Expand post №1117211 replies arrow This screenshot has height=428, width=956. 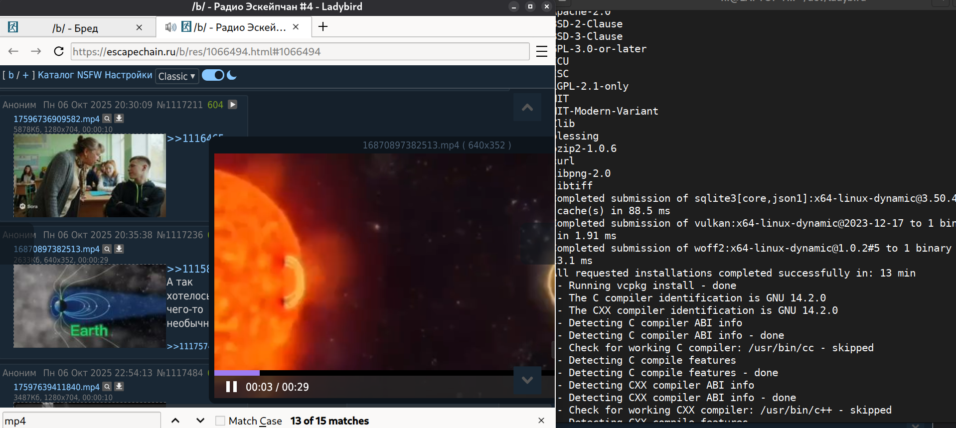click(x=233, y=105)
